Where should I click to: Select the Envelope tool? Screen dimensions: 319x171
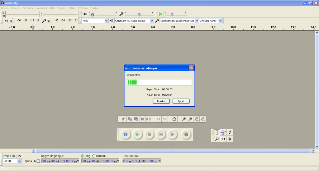[x=223, y=132]
